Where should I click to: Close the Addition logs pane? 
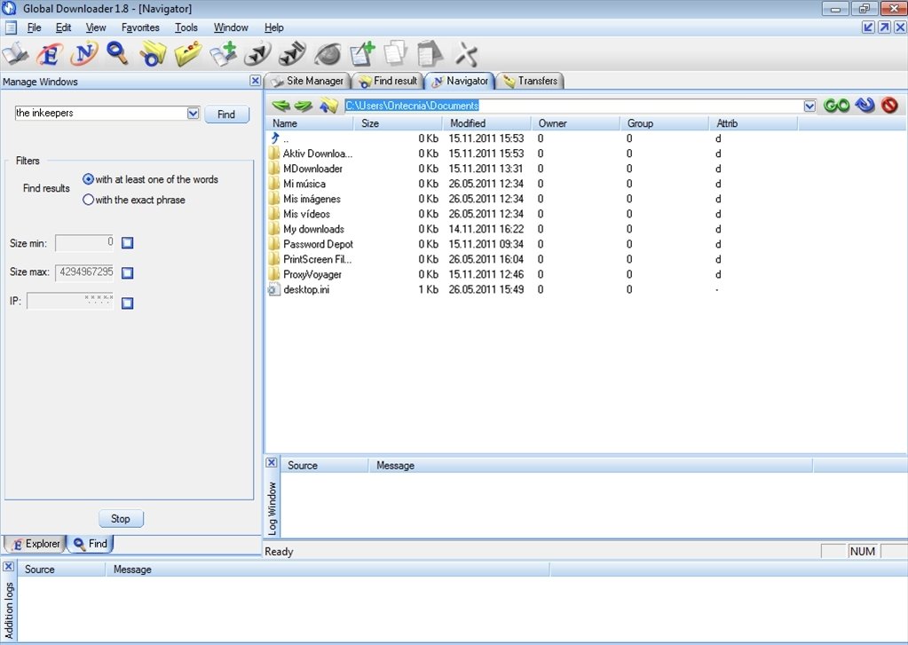[x=9, y=566]
